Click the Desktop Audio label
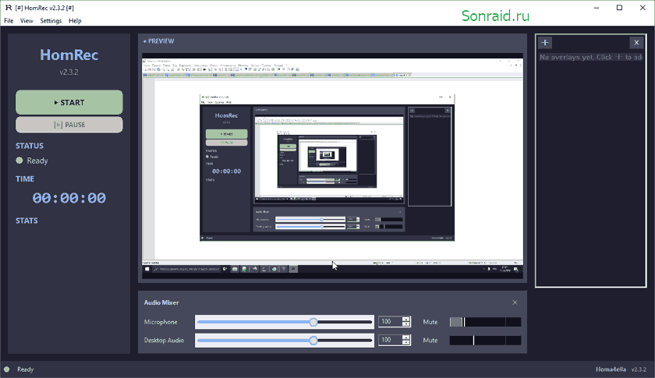 click(165, 341)
